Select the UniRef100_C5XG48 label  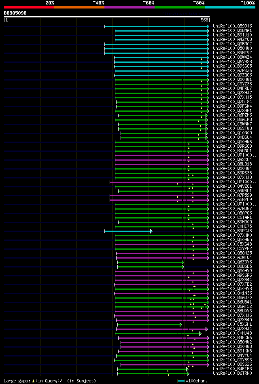233,244
